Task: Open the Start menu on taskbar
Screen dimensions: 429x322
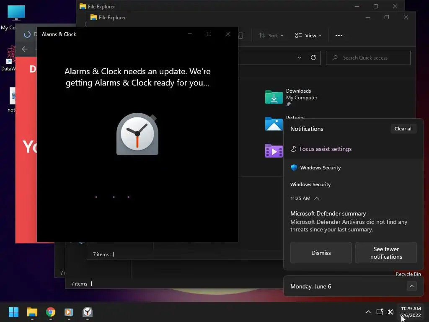Action: pyautogui.click(x=13, y=312)
